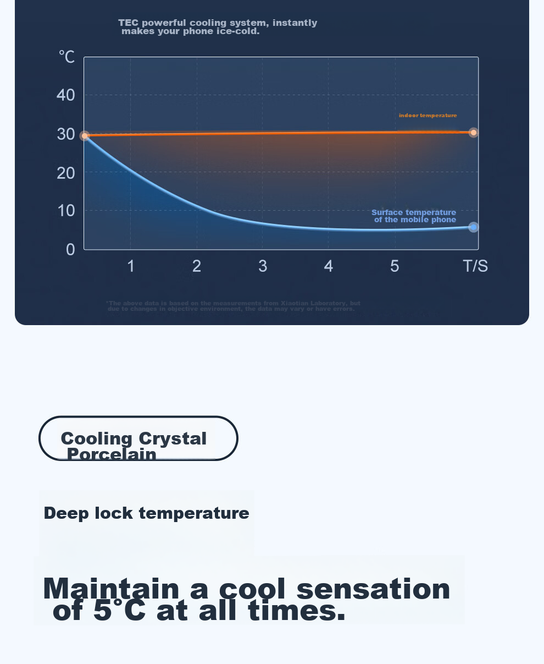544x664 pixels.
Task: Click the T/S axis unit label
Action: 475,266
